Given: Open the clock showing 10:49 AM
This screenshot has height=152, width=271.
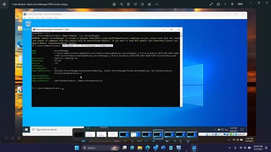Looking at the screenshot, I should [258, 148].
